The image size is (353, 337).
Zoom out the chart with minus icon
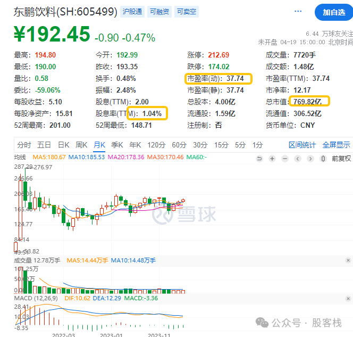coord(285,159)
